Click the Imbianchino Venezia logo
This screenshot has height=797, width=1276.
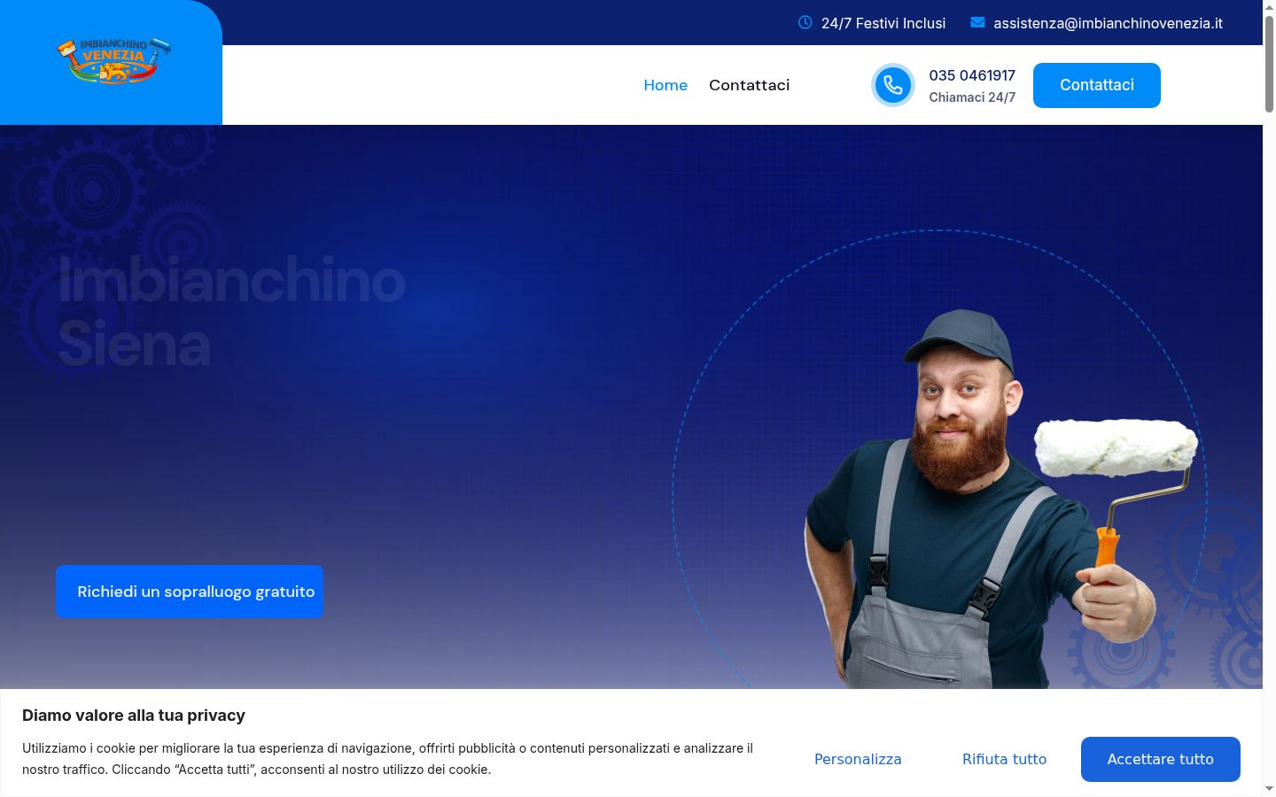[x=113, y=61]
